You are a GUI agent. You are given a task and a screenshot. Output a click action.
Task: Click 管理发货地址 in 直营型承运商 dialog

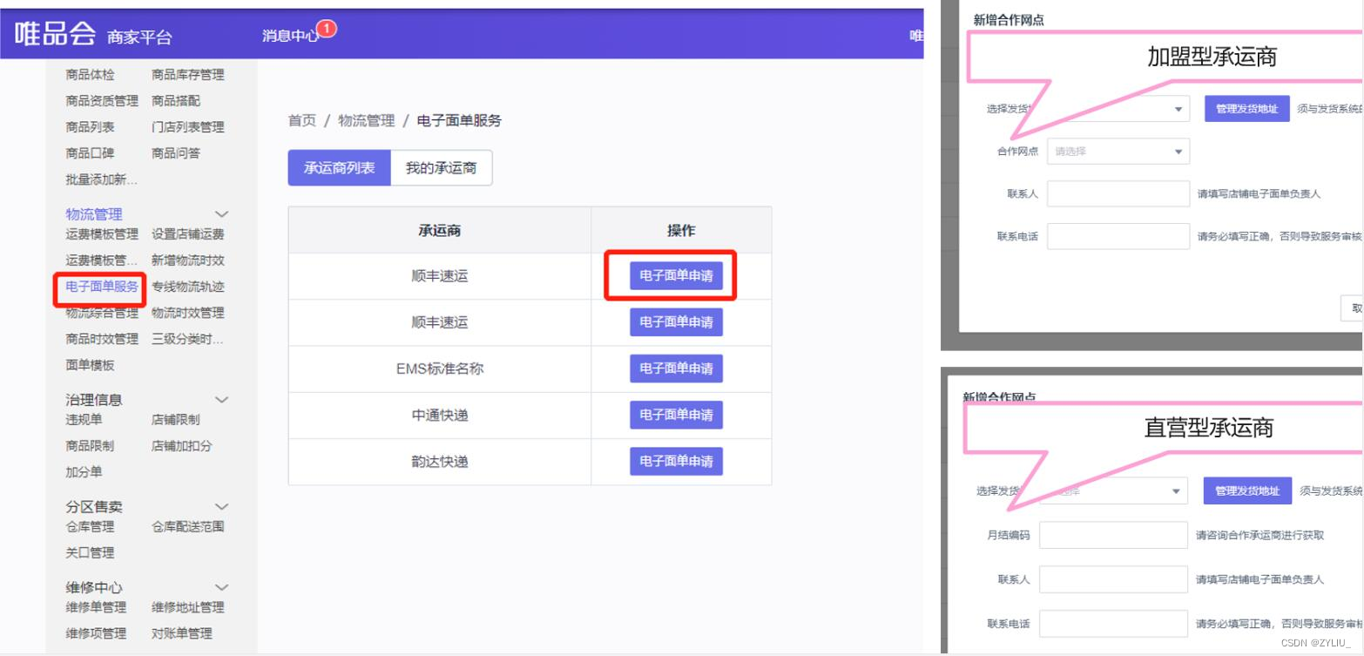click(x=1247, y=490)
